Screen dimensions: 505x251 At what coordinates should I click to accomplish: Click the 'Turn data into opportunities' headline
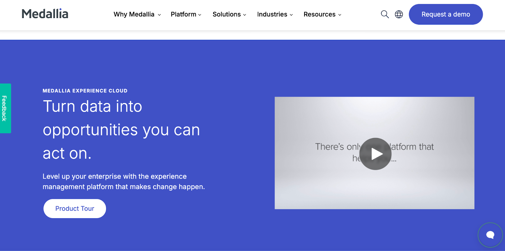coord(122,130)
